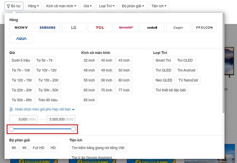Image resolution: width=237 pixels, height=163 pixels.
Task: Toggle the 4K resolution filter
Action: click(24, 148)
